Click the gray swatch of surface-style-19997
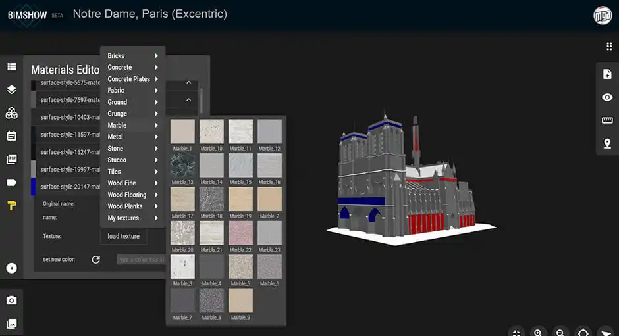The image size is (619, 336). coord(34,169)
